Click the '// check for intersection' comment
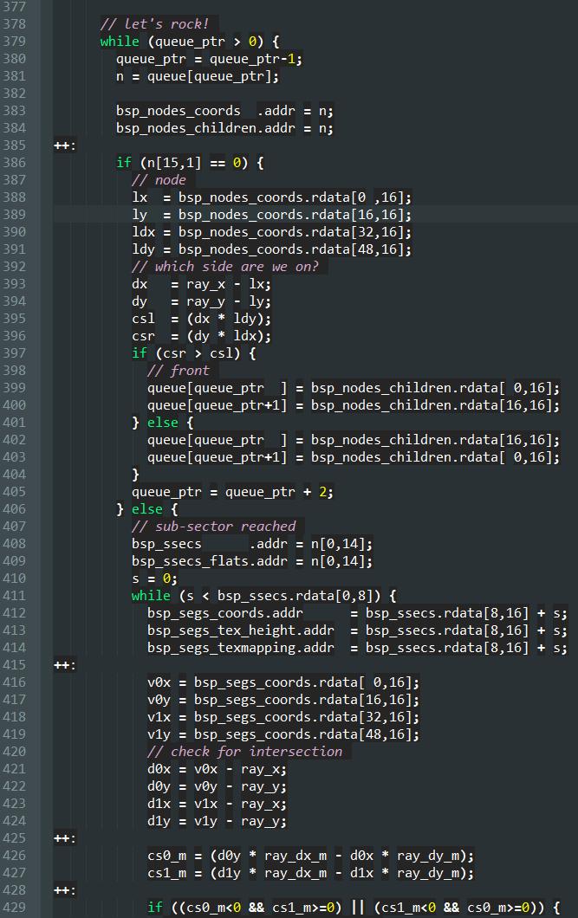Screen dimensions: 578x918 (244, 752)
